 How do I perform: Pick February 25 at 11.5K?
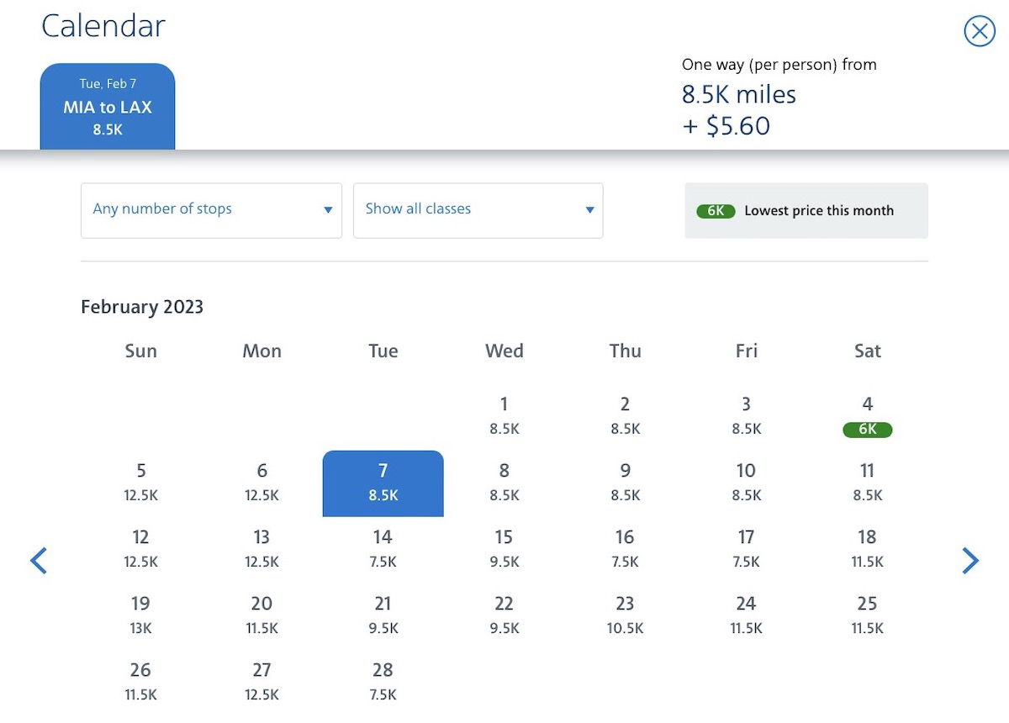867,615
